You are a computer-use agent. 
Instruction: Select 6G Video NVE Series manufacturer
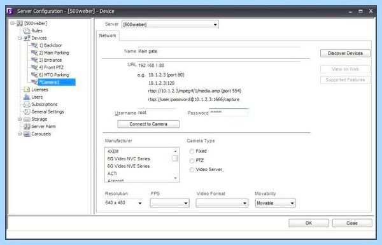click(129, 166)
